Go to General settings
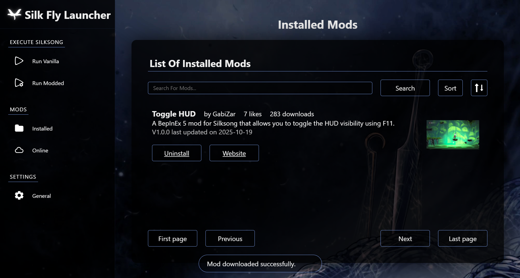 pyautogui.click(x=41, y=196)
